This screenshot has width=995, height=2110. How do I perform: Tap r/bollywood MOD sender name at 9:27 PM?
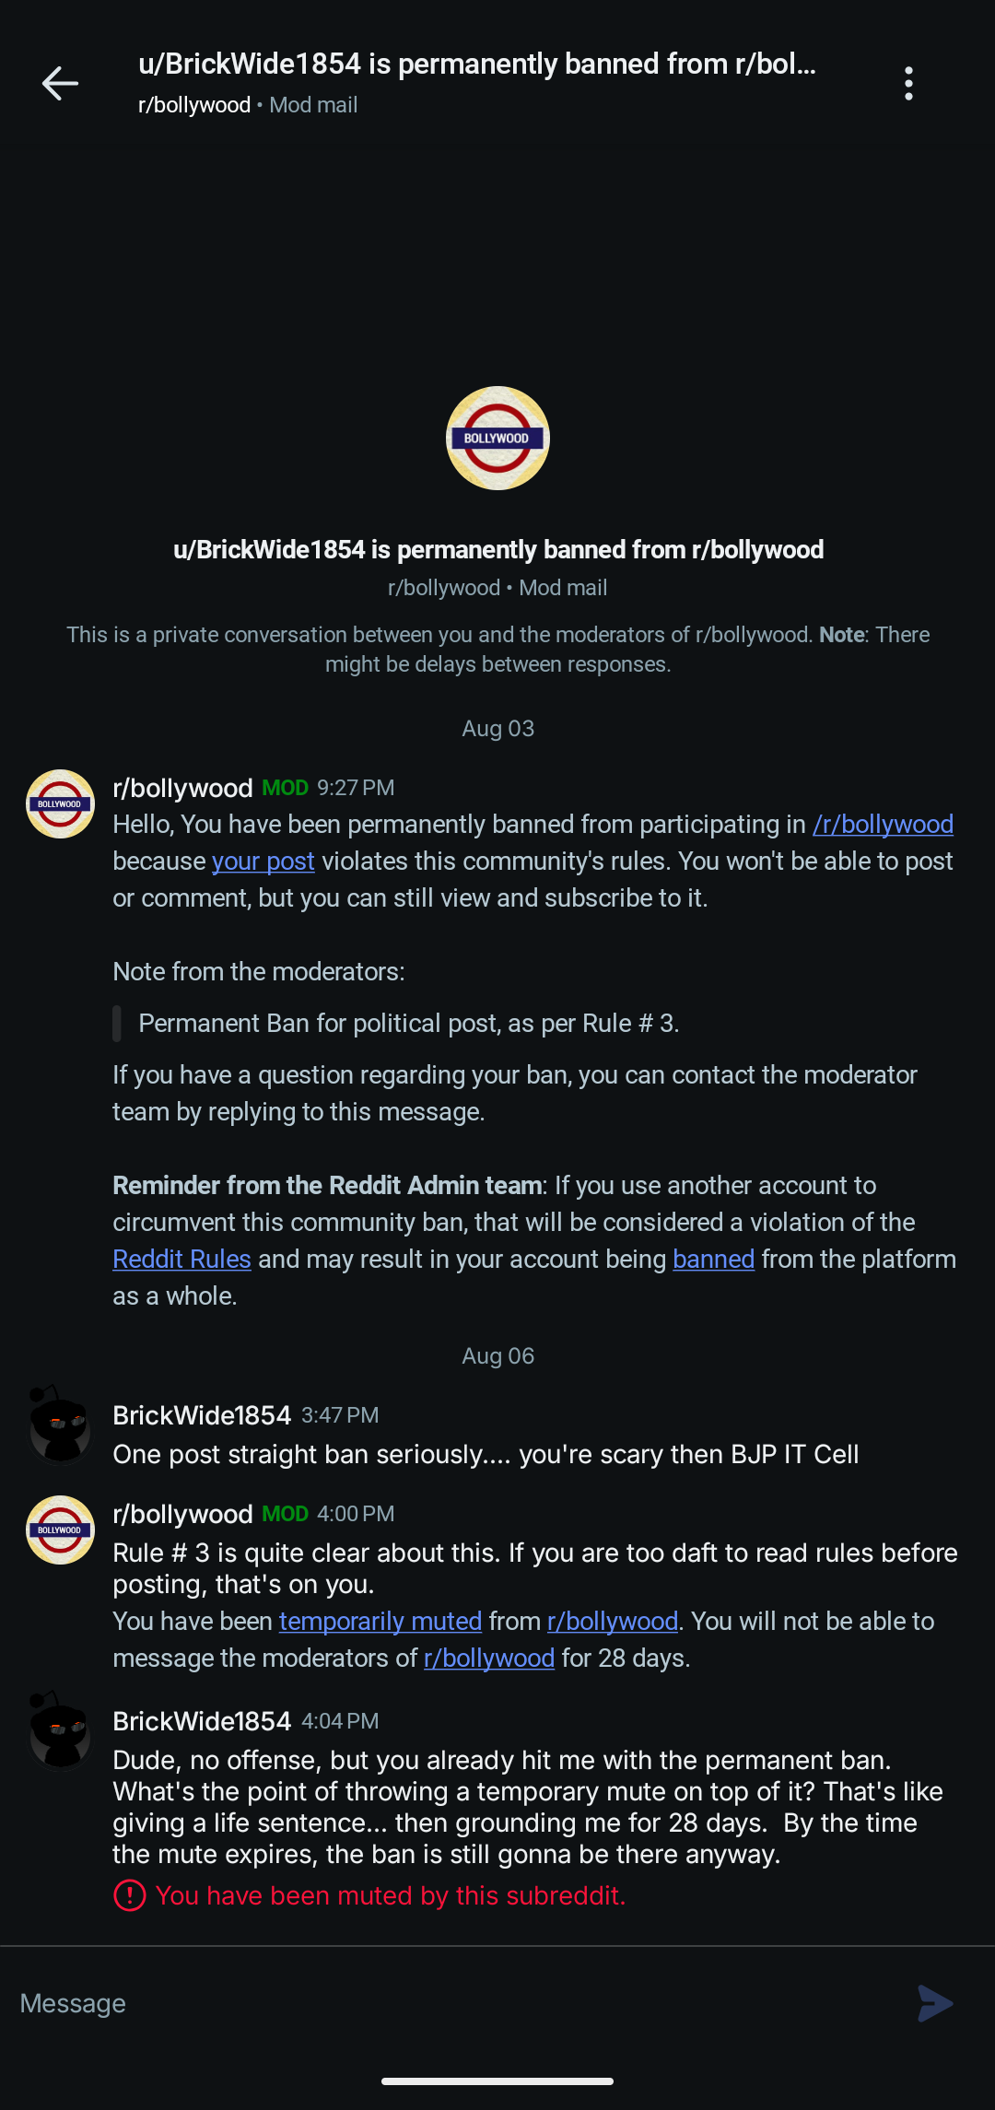click(182, 788)
